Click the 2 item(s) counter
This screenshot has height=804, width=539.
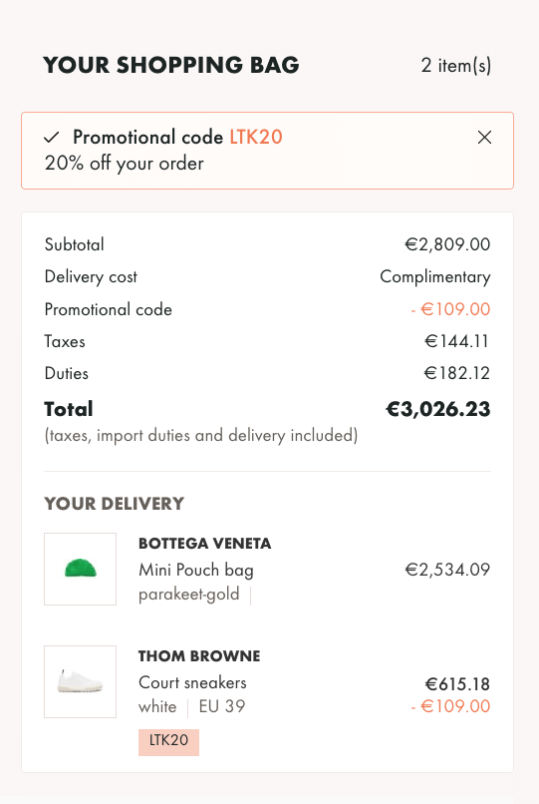click(x=456, y=66)
